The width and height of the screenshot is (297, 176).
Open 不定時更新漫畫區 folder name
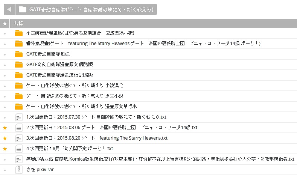[x=80, y=33]
